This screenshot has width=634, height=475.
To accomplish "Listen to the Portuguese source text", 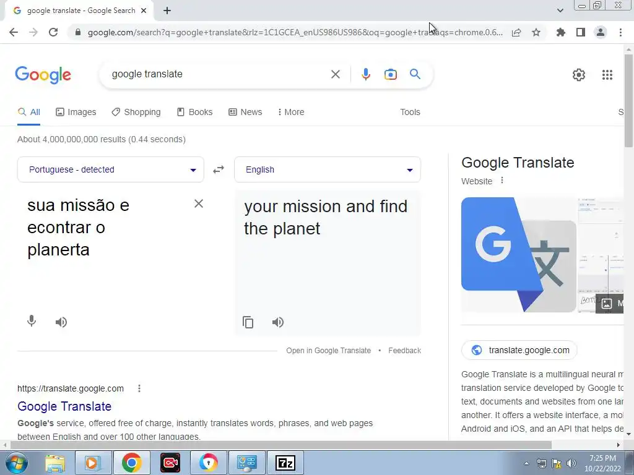I will [61, 322].
